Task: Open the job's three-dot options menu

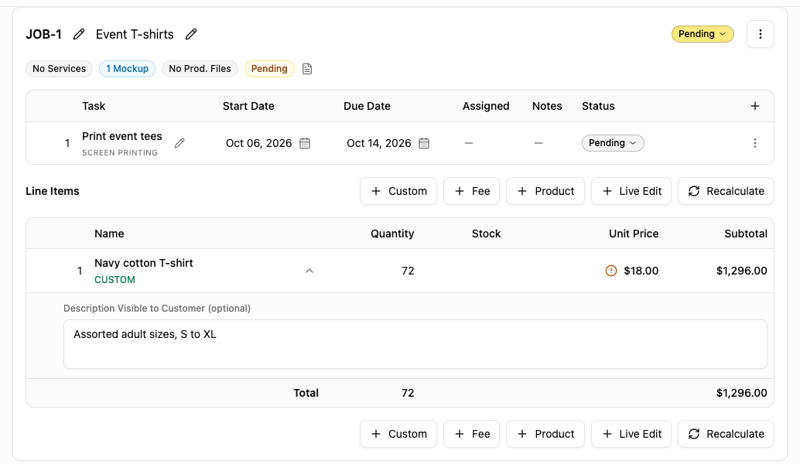Action: point(761,34)
